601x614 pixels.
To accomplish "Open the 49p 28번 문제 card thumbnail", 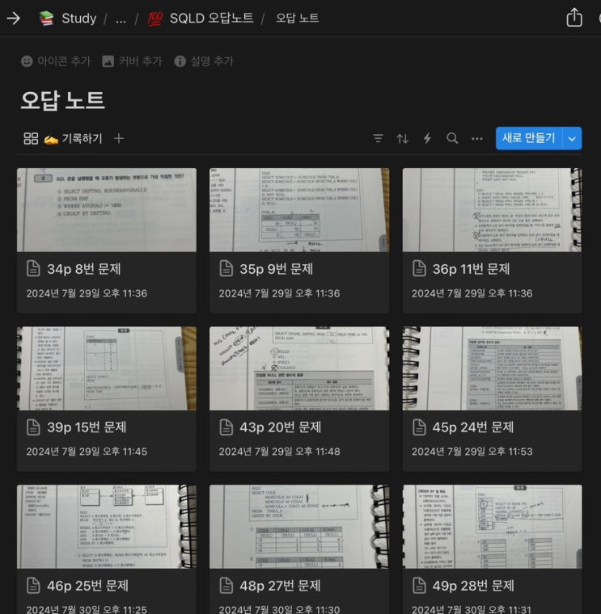I will click(492, 527).
